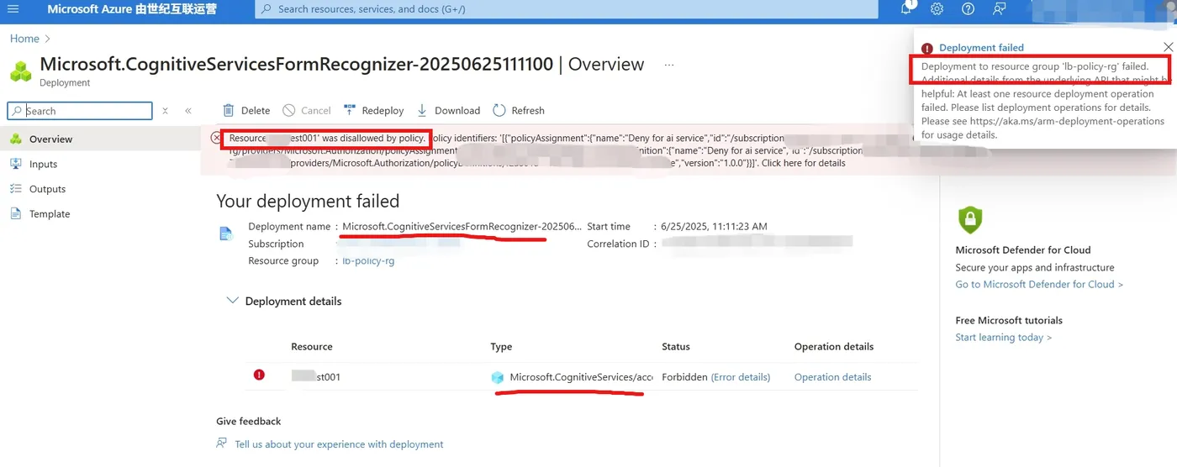Image resolution: width=1177 pixels, height=467 pixels.
Task: Click the Outputs list icon
Action: (x=15, y=189)
